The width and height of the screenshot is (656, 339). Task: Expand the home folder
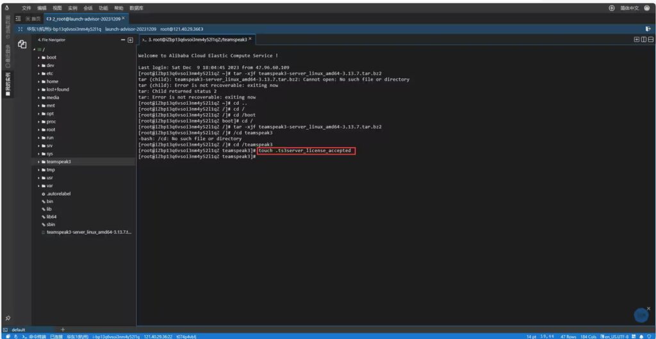pyautogui.click(x=38, y=81)
